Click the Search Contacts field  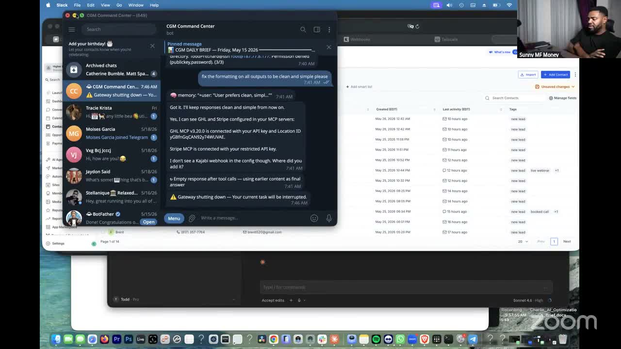515,98
